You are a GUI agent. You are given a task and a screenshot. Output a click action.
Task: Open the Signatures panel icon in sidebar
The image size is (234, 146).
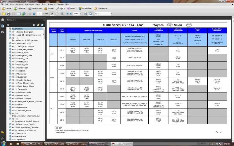coord(3,32)
